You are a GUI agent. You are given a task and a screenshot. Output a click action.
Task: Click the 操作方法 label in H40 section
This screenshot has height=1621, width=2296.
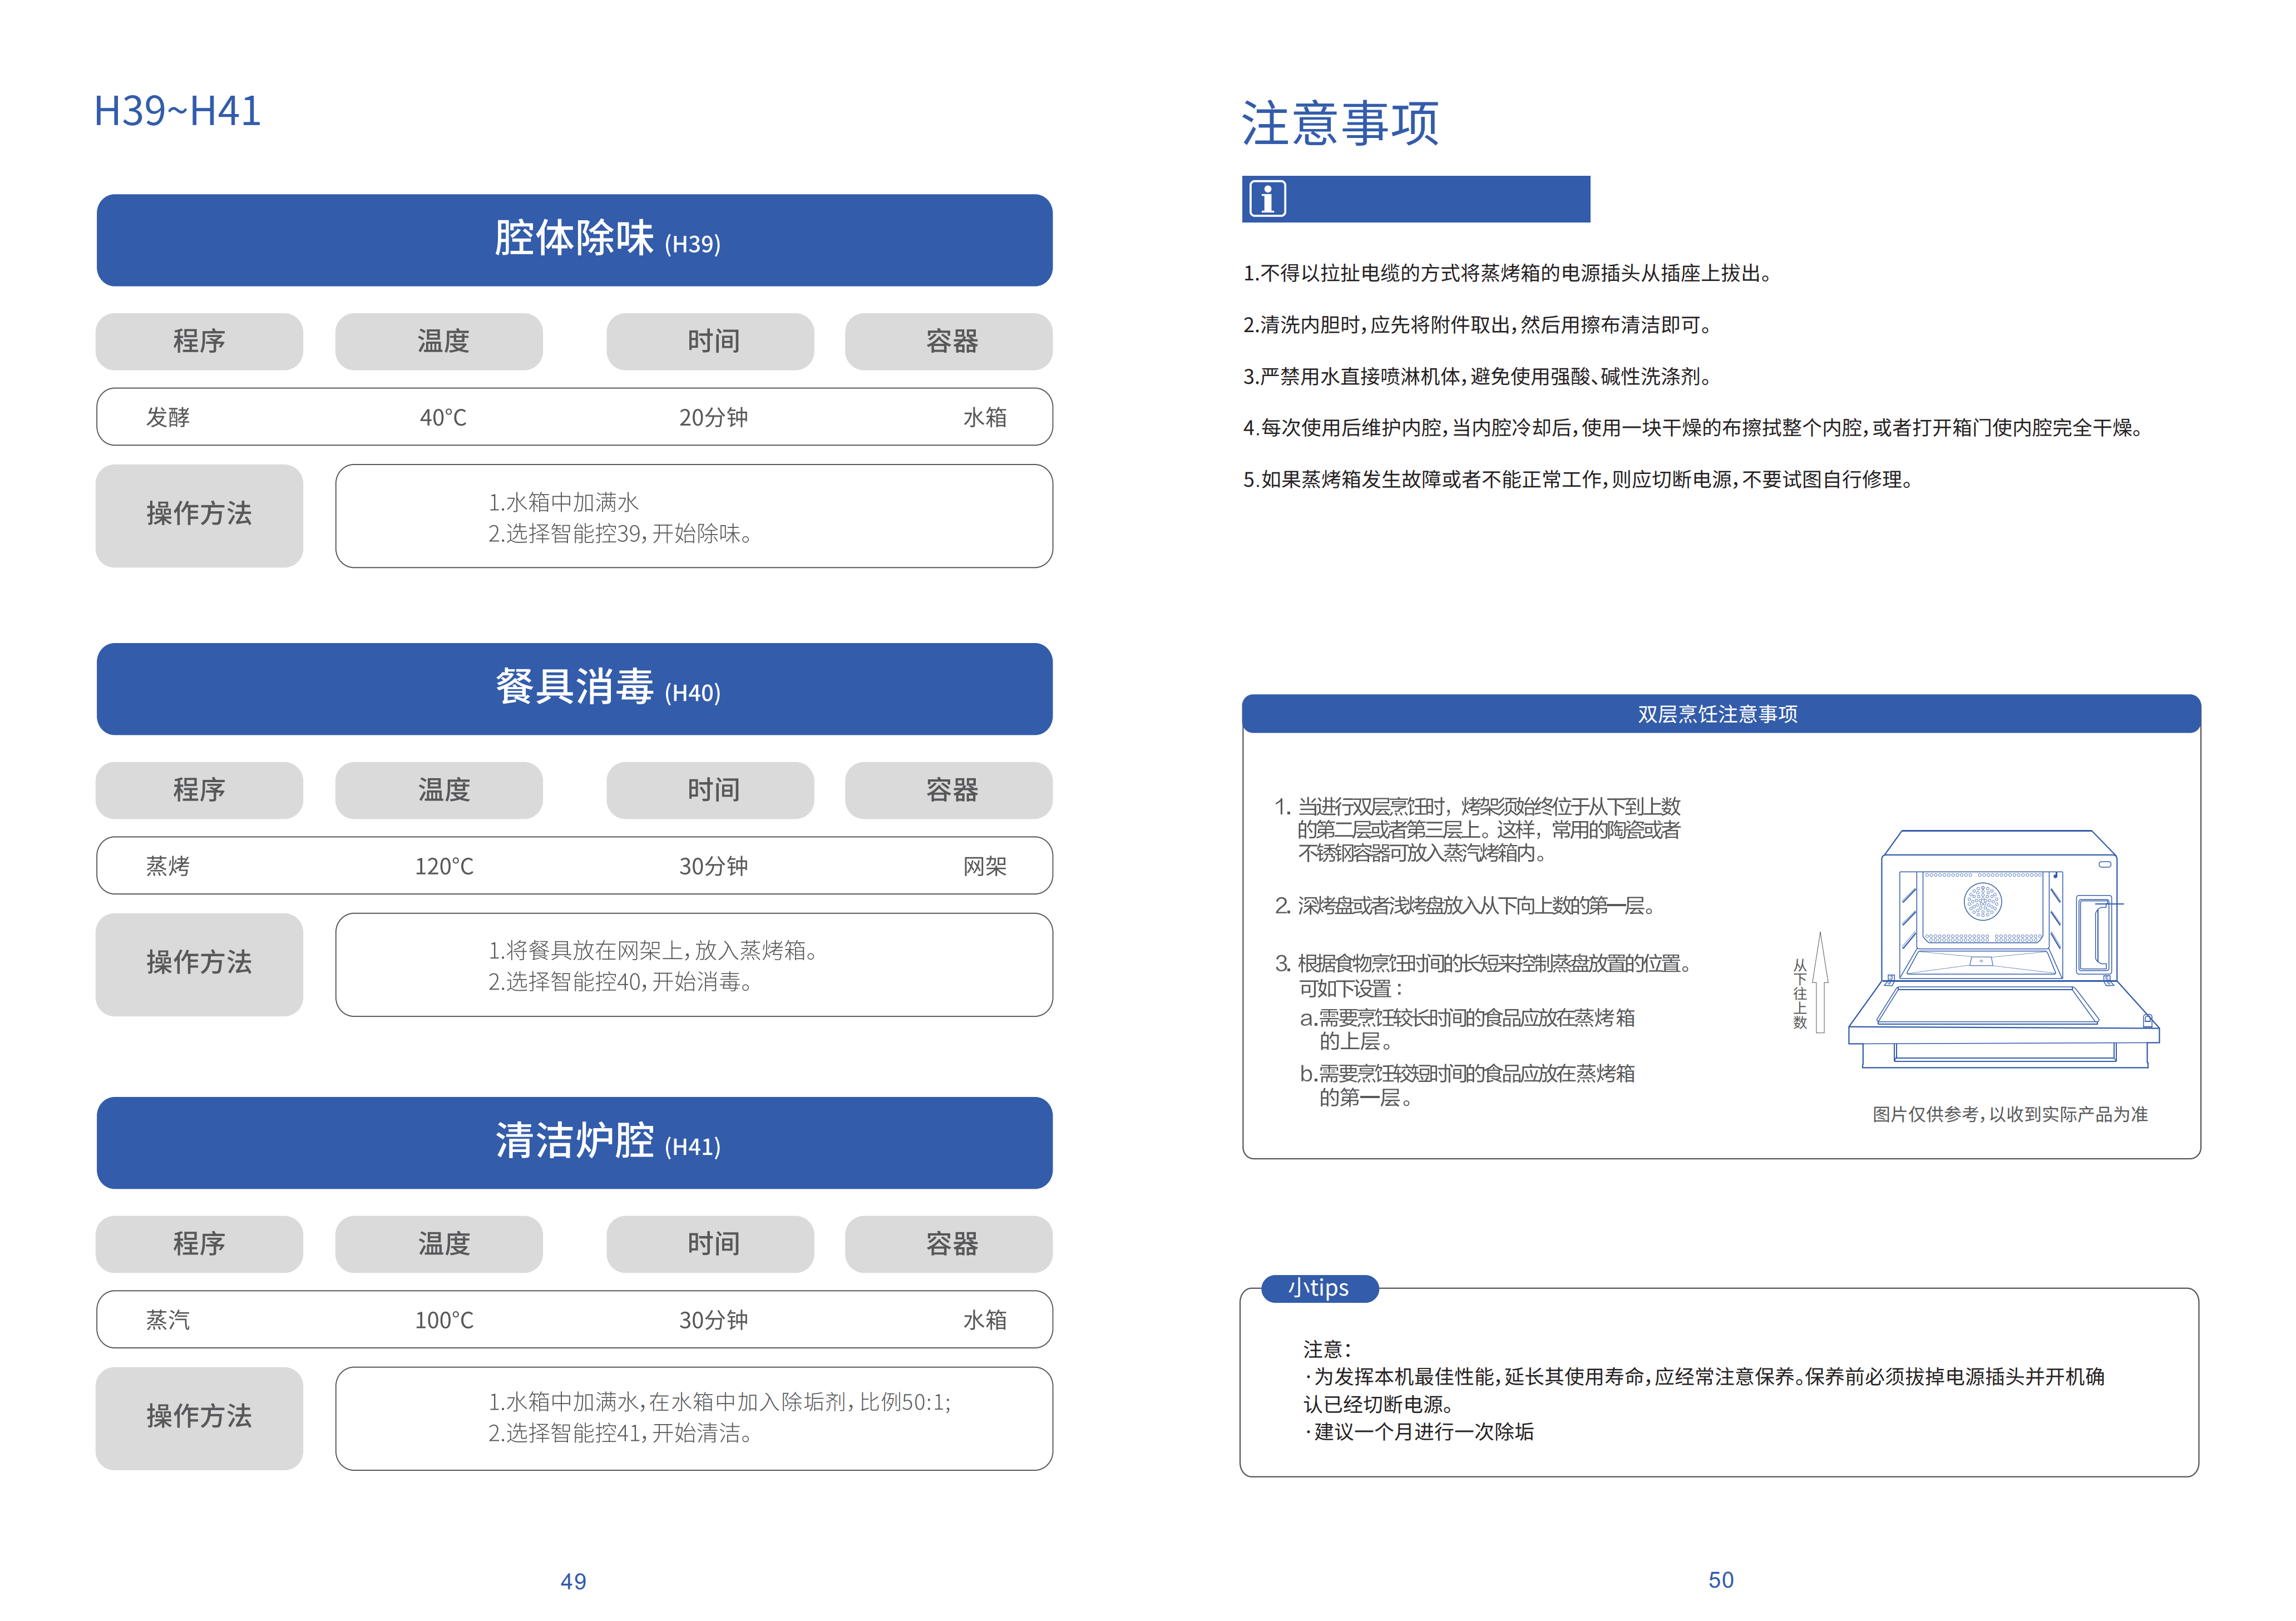pos(199,964)
